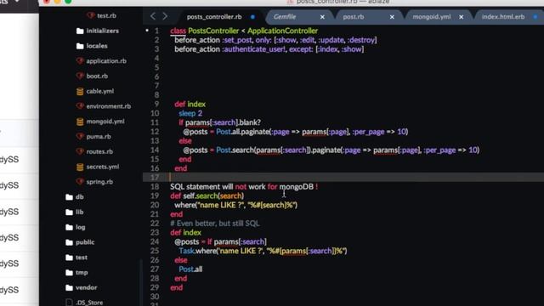Open the Gemfile tab
This screenshot has width=544, height=306.
(285, 17)
